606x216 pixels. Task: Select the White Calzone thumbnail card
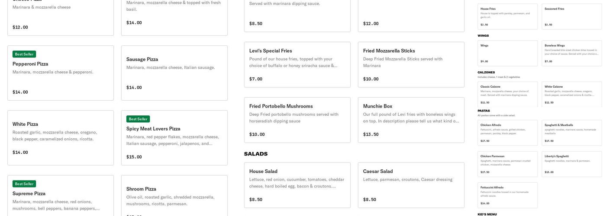[571, 94]
